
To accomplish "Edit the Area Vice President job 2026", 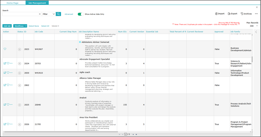I will pyautogui.click(x=5, y=124).
